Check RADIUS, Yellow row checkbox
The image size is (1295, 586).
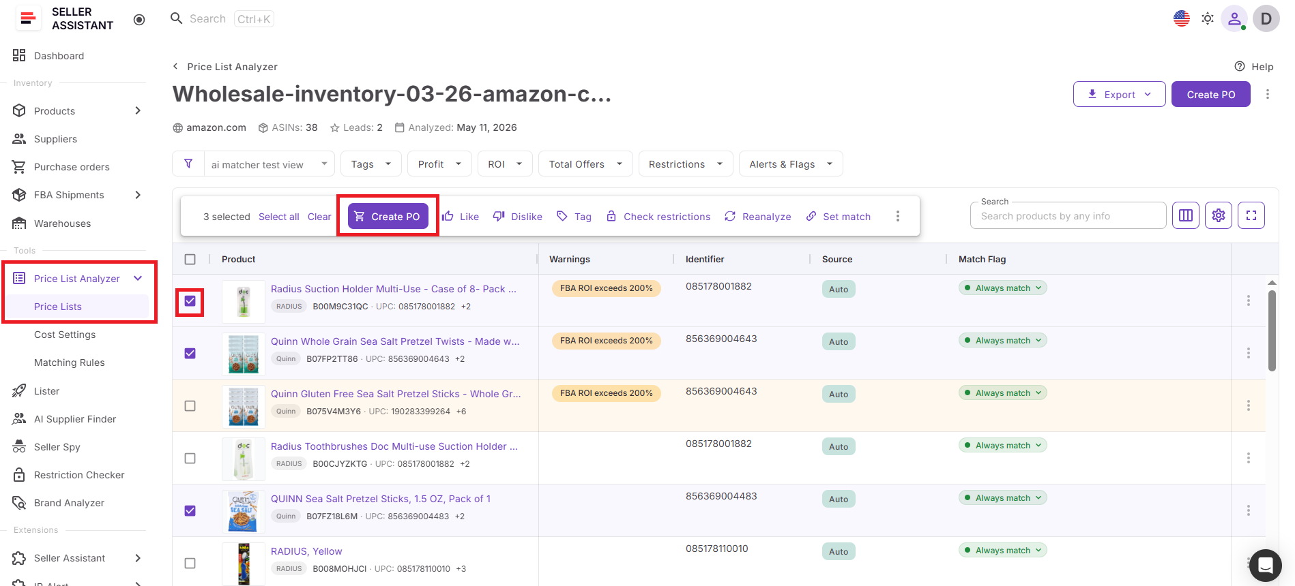point(190,563)
